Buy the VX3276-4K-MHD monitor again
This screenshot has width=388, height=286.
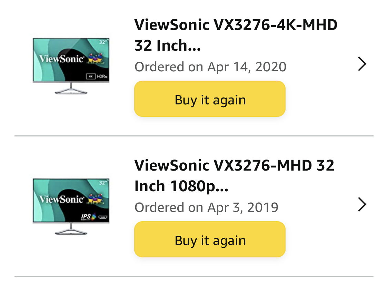click(210, 99)
